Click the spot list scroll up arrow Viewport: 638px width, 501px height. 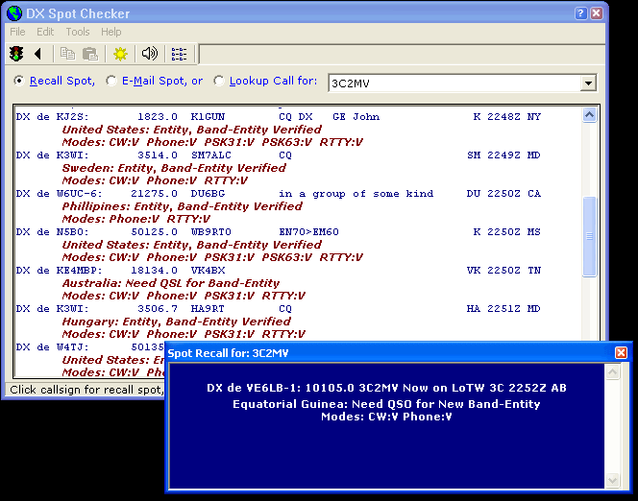pos(589,115)
